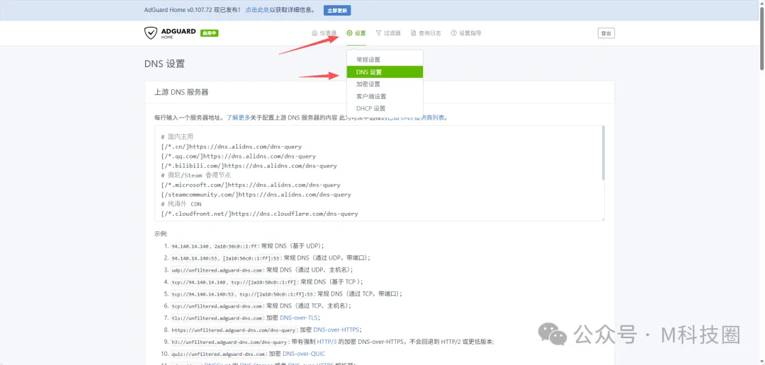
Task: Click the 登出 logout button
Action: (606, 33)
